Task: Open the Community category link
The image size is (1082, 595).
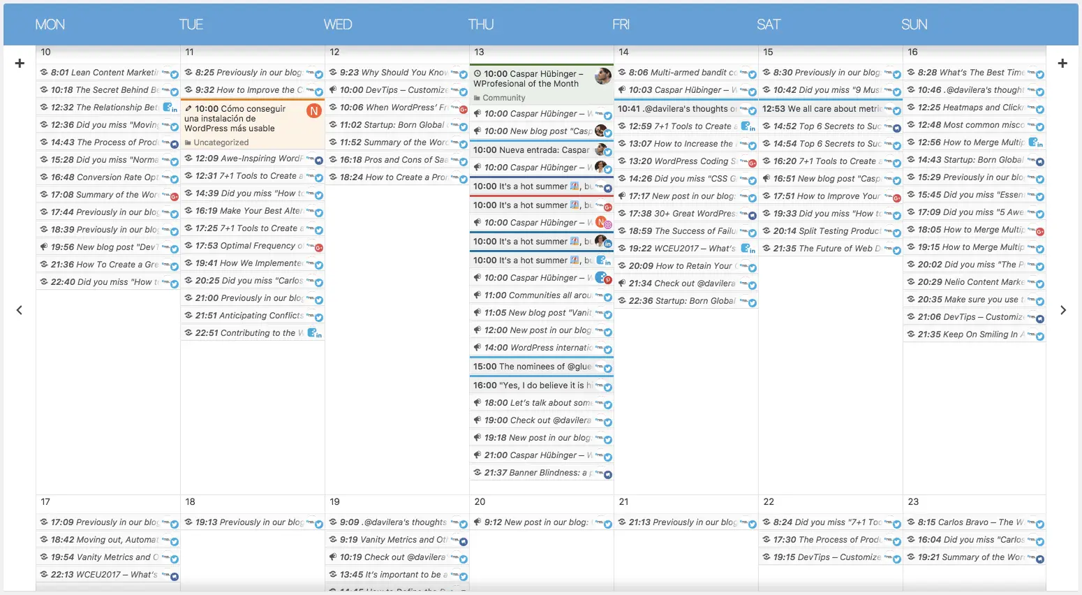Action: 504,98
